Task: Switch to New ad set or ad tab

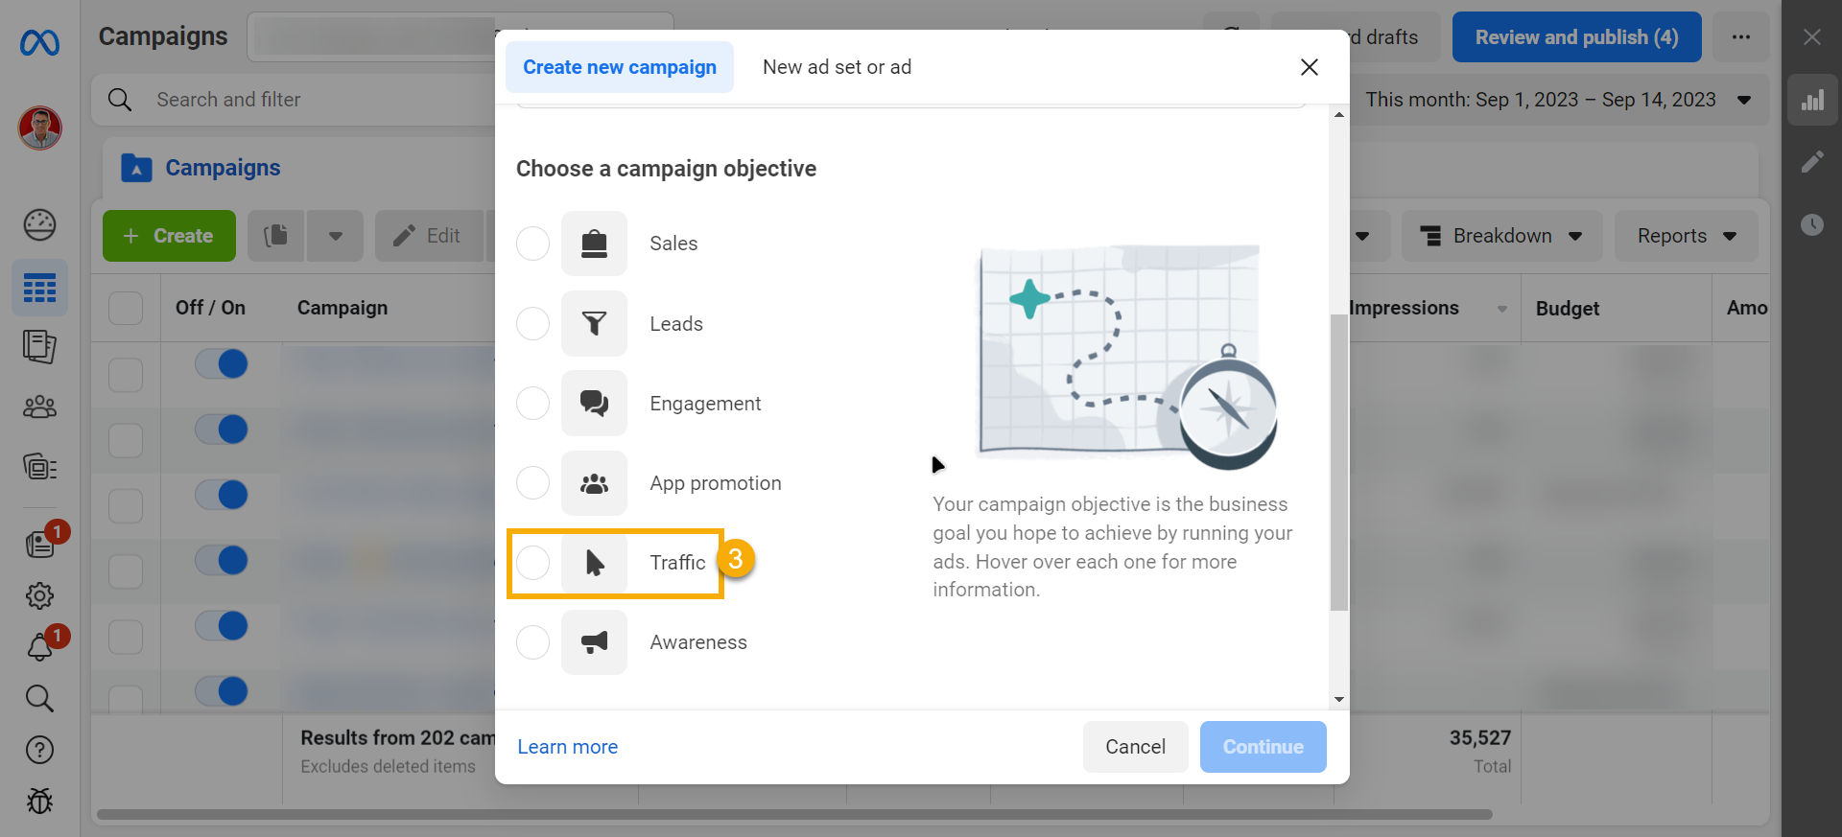Action: click(837, 67)
